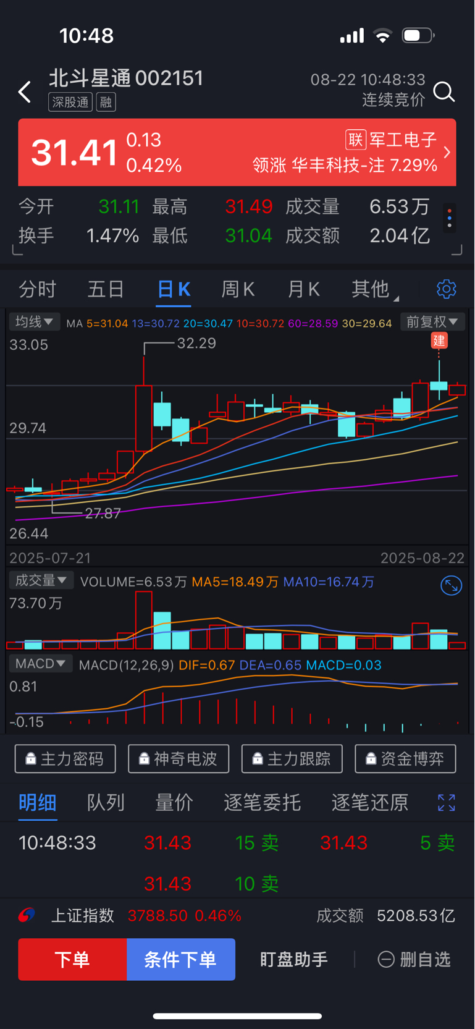The width and height of the screenshot is (475, 1029).
Task: Tap the three-dot more quote data icon
Action: coord(450,219)
